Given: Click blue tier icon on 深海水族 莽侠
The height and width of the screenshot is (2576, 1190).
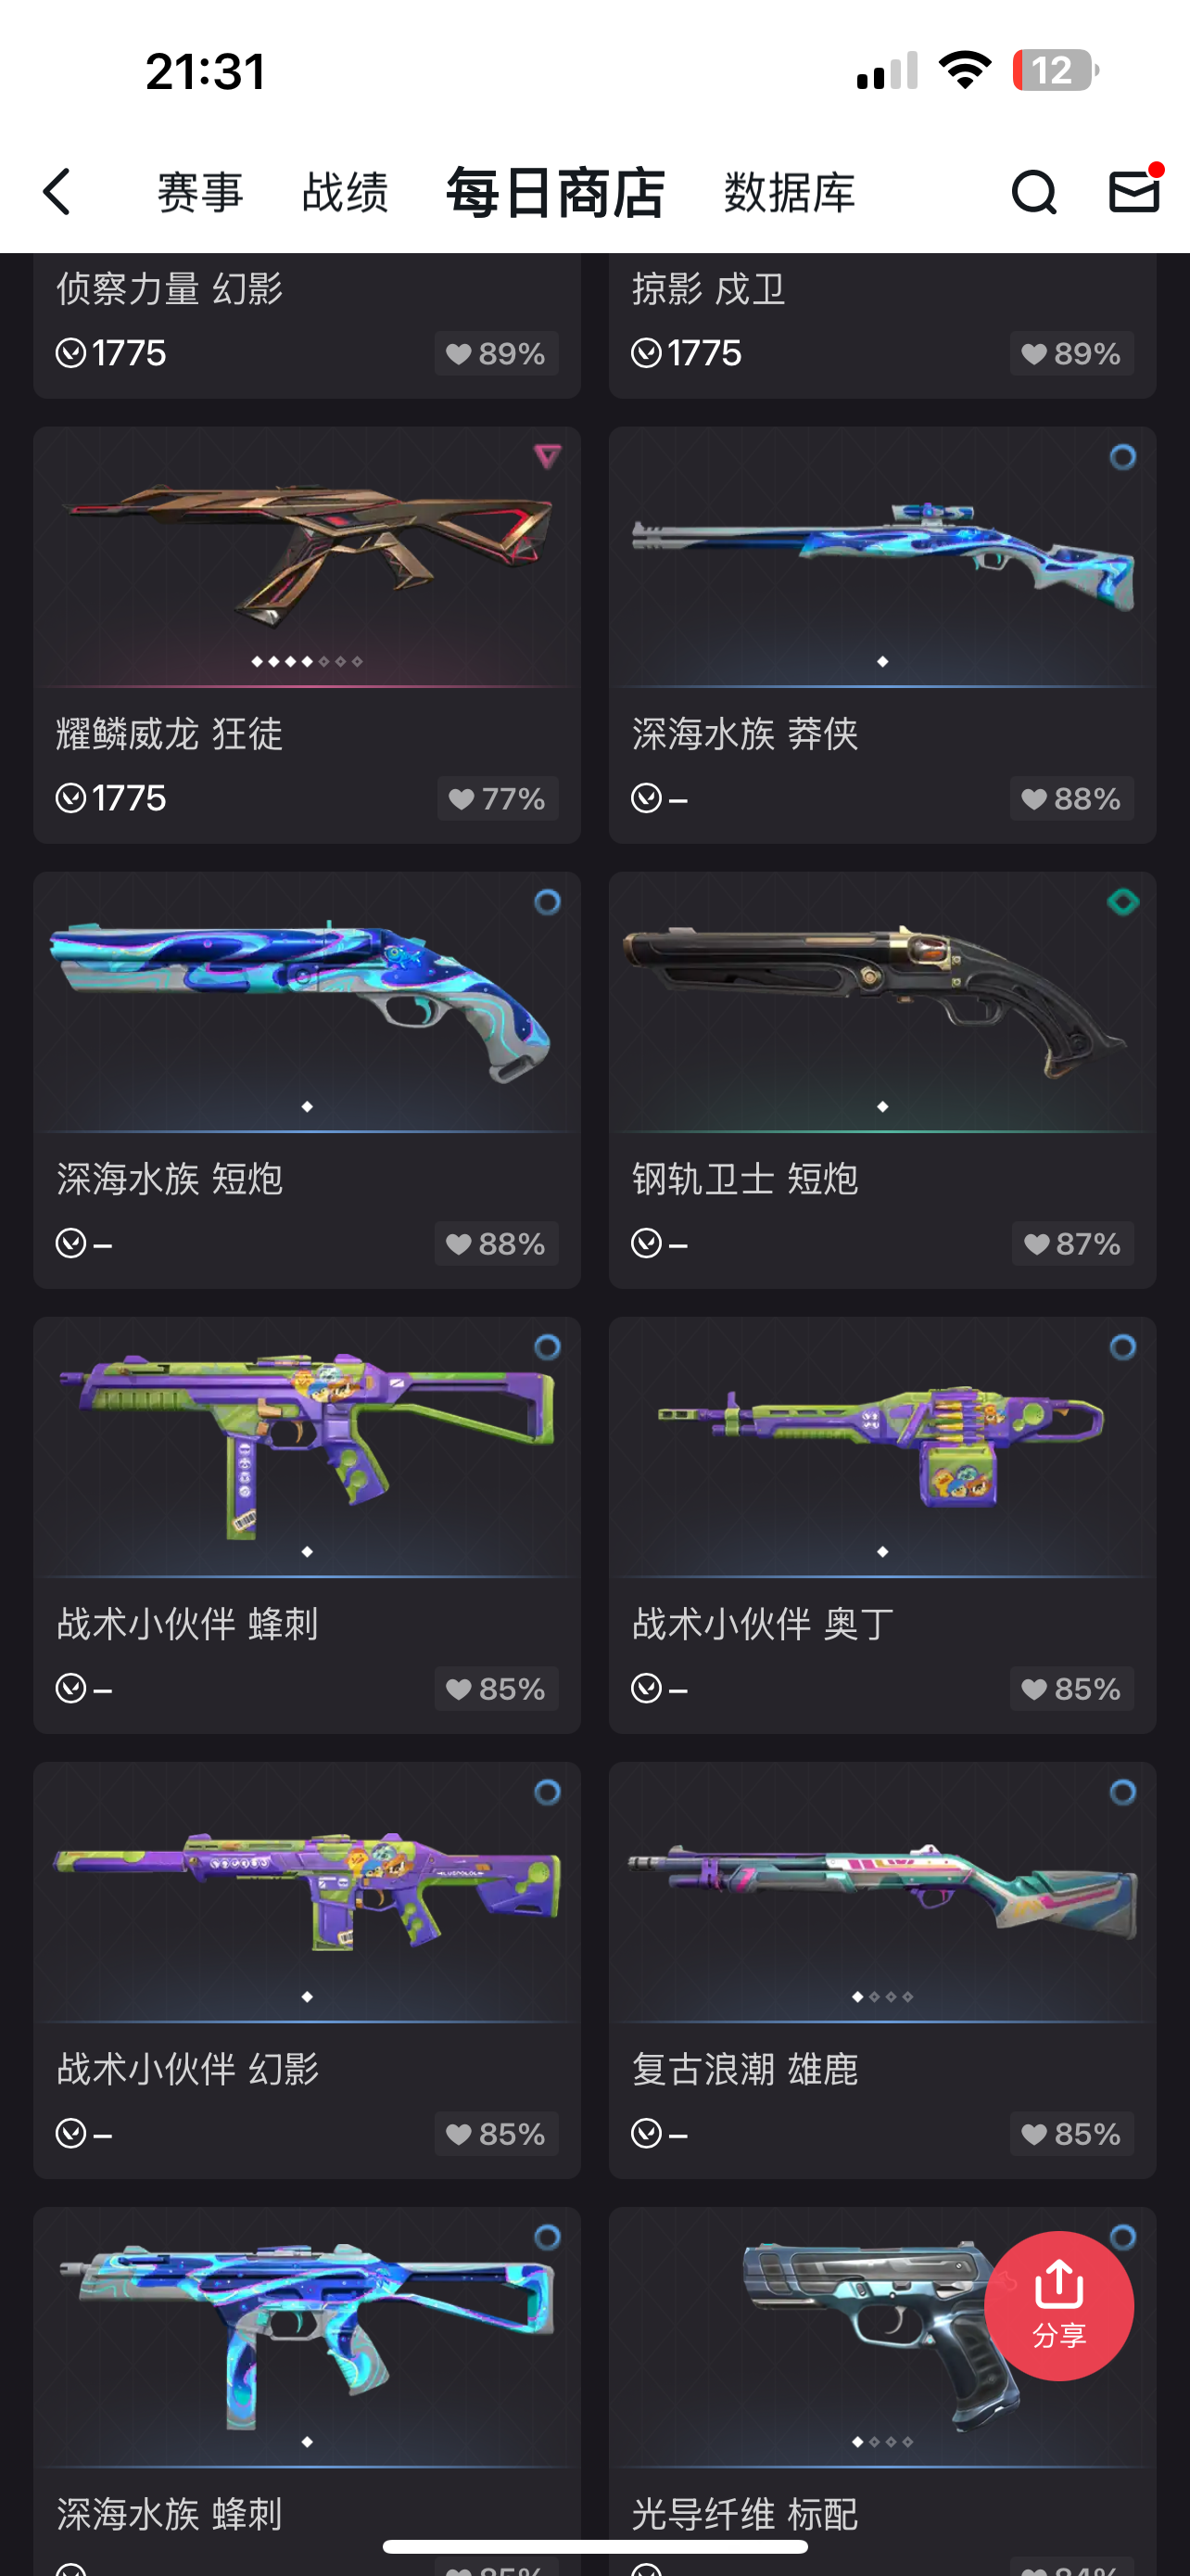Looking at the screenshot, I should pos(1122,457).
